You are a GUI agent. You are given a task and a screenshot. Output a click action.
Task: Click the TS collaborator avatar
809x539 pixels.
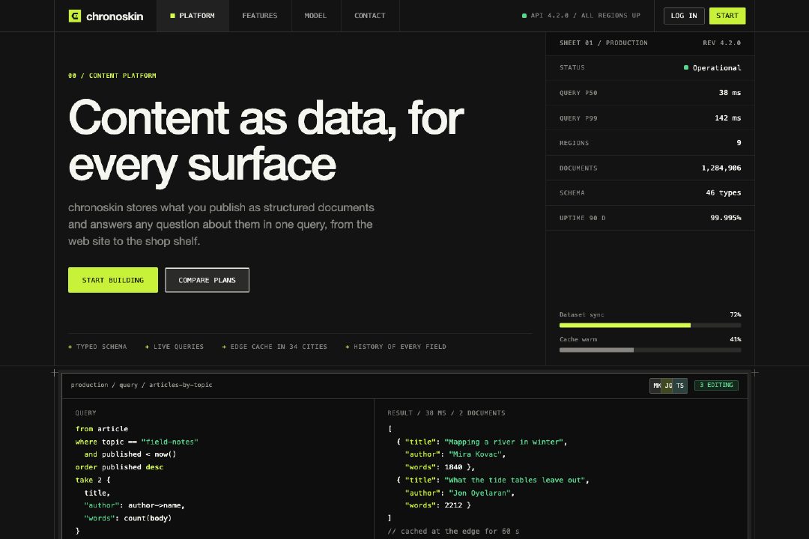(680, 386)
